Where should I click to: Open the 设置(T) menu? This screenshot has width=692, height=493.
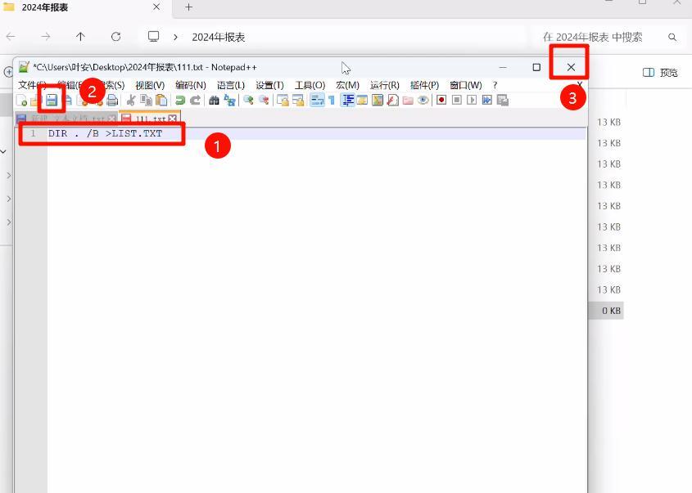269,85
